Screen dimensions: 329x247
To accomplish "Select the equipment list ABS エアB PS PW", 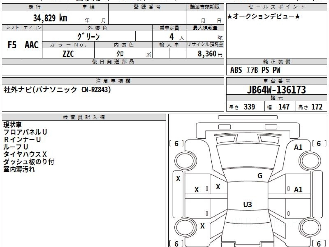I will click(255, 70).
